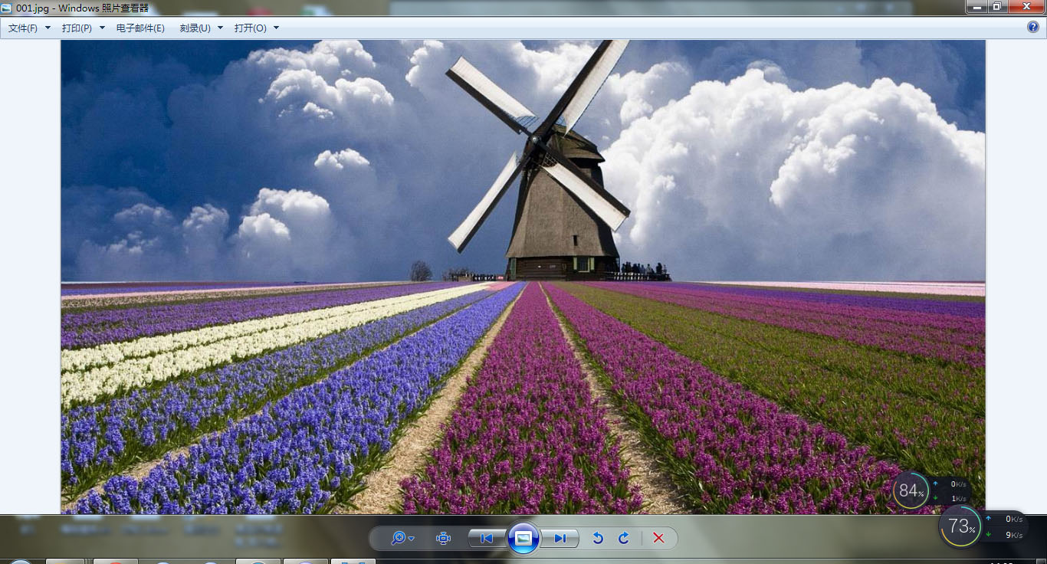Open the 打开(O) menu

click(x=250, y=28)
